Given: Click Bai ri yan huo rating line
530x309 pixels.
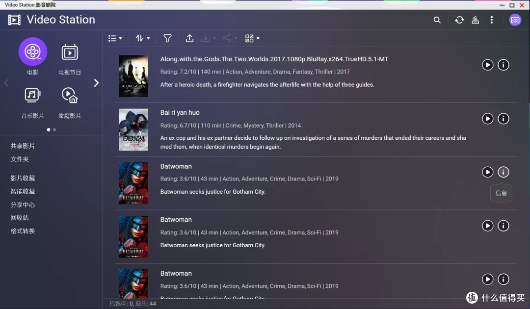Looking at the screenshot, I should [231, 126].
